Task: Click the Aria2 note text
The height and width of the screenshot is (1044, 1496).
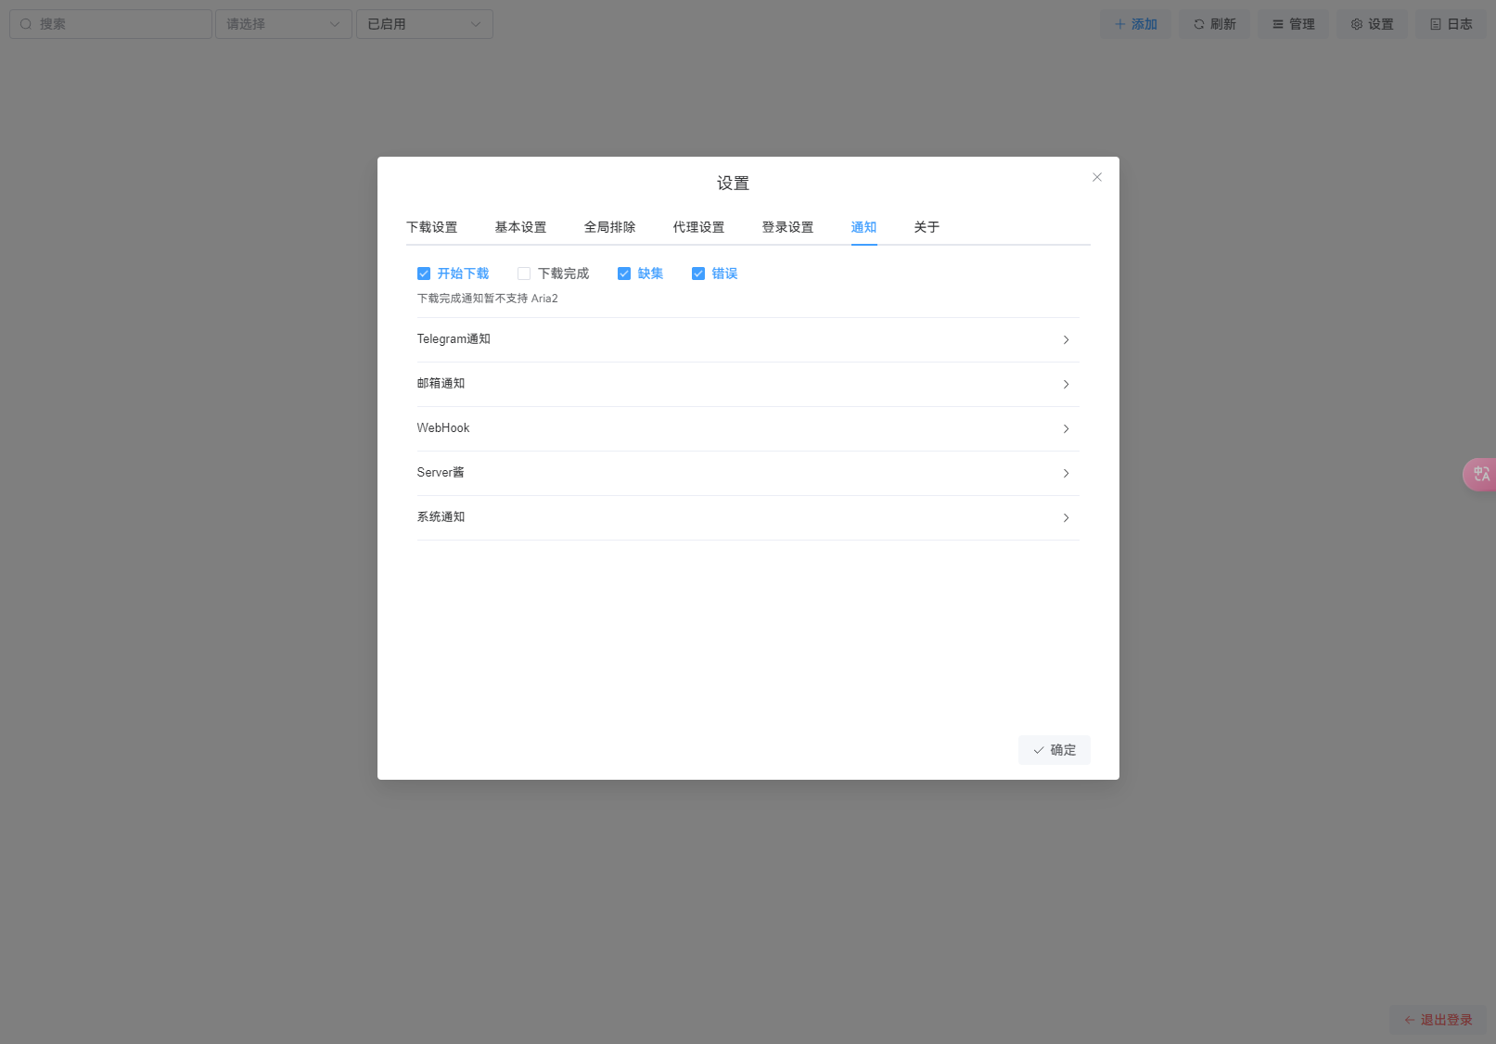Action: pyautogui.click(x=488, y=299)
